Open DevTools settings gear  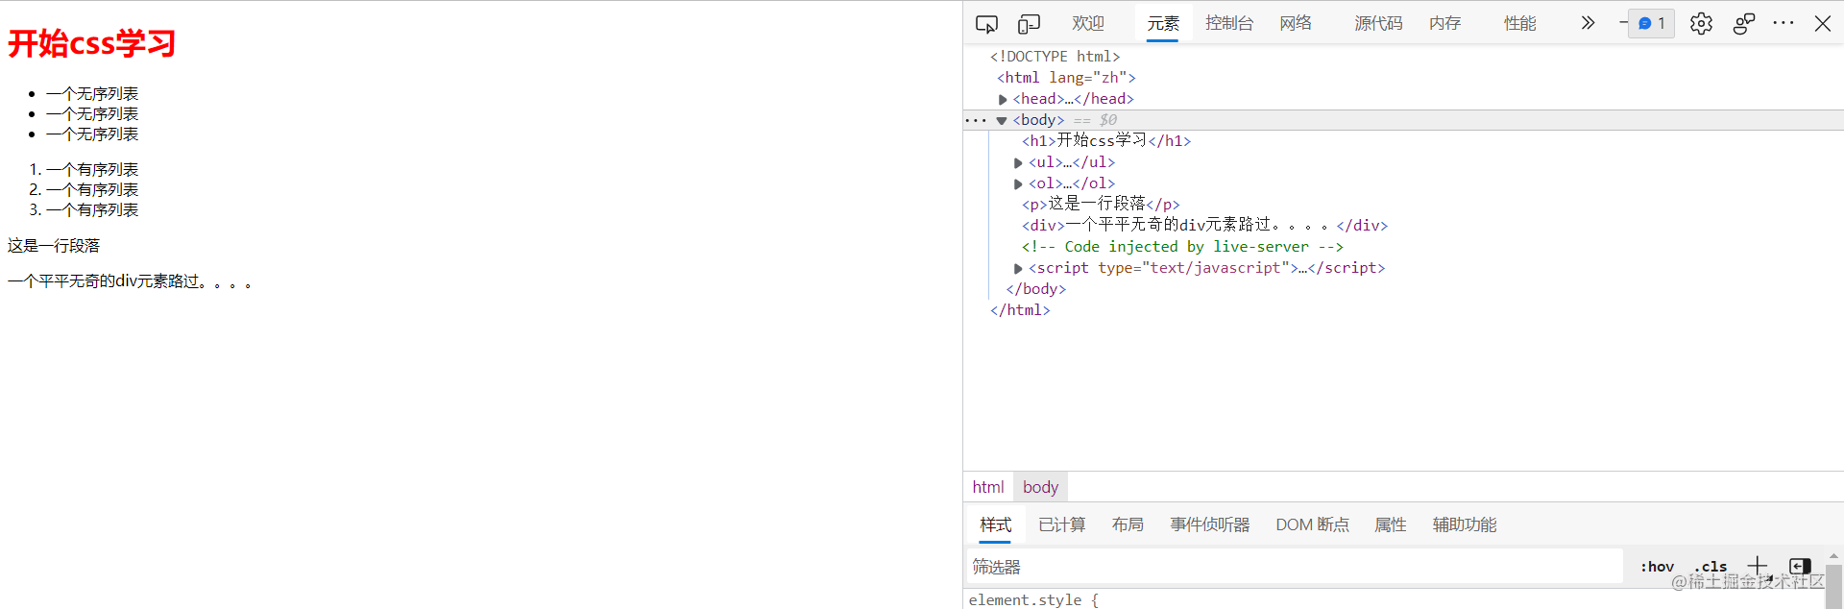coord(1701,24)
